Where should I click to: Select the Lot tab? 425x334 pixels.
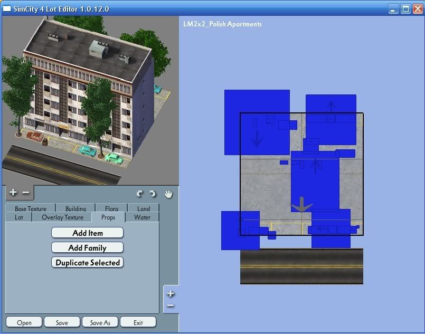click(x=18, y=217)
